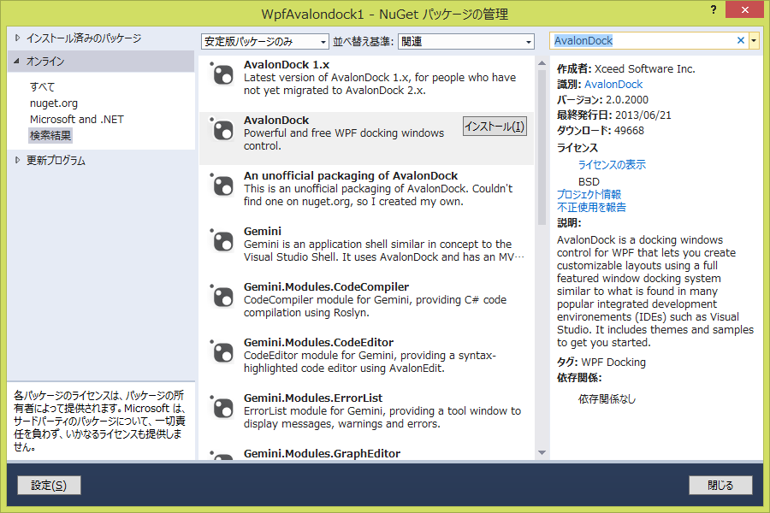Click the Gemini.Modules.CodeCompiler package icon
Screen dimensions: 770x513
[x=223, y=297]
